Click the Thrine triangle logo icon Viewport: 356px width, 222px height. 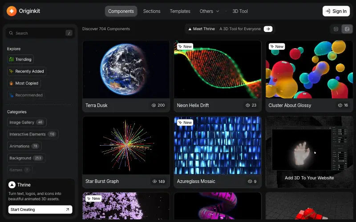pos(12,185)
